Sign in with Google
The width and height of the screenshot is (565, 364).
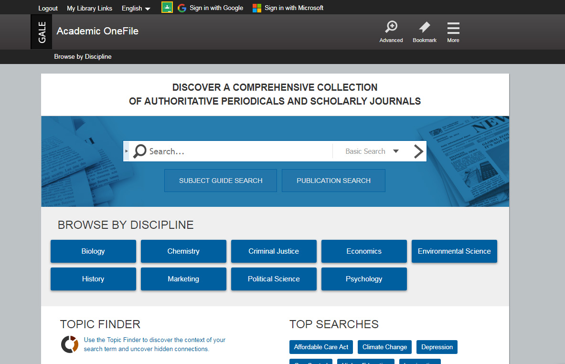pos(210,8)
